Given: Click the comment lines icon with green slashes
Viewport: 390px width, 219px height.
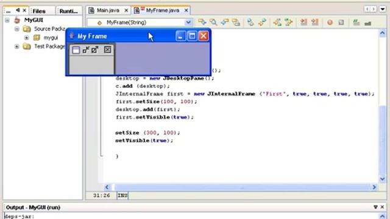Looking at the screenshot, I should pyautogui.click(x=356, y=23).
